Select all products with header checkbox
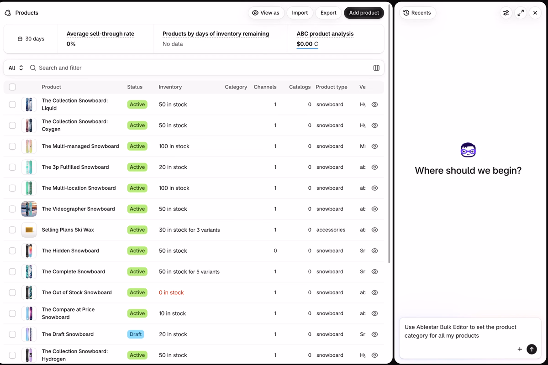Screen dimensions: 548x365 12,87
